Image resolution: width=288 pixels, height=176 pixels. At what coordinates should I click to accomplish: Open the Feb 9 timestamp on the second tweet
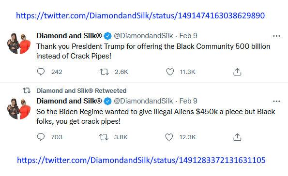(x=188, y=101)
